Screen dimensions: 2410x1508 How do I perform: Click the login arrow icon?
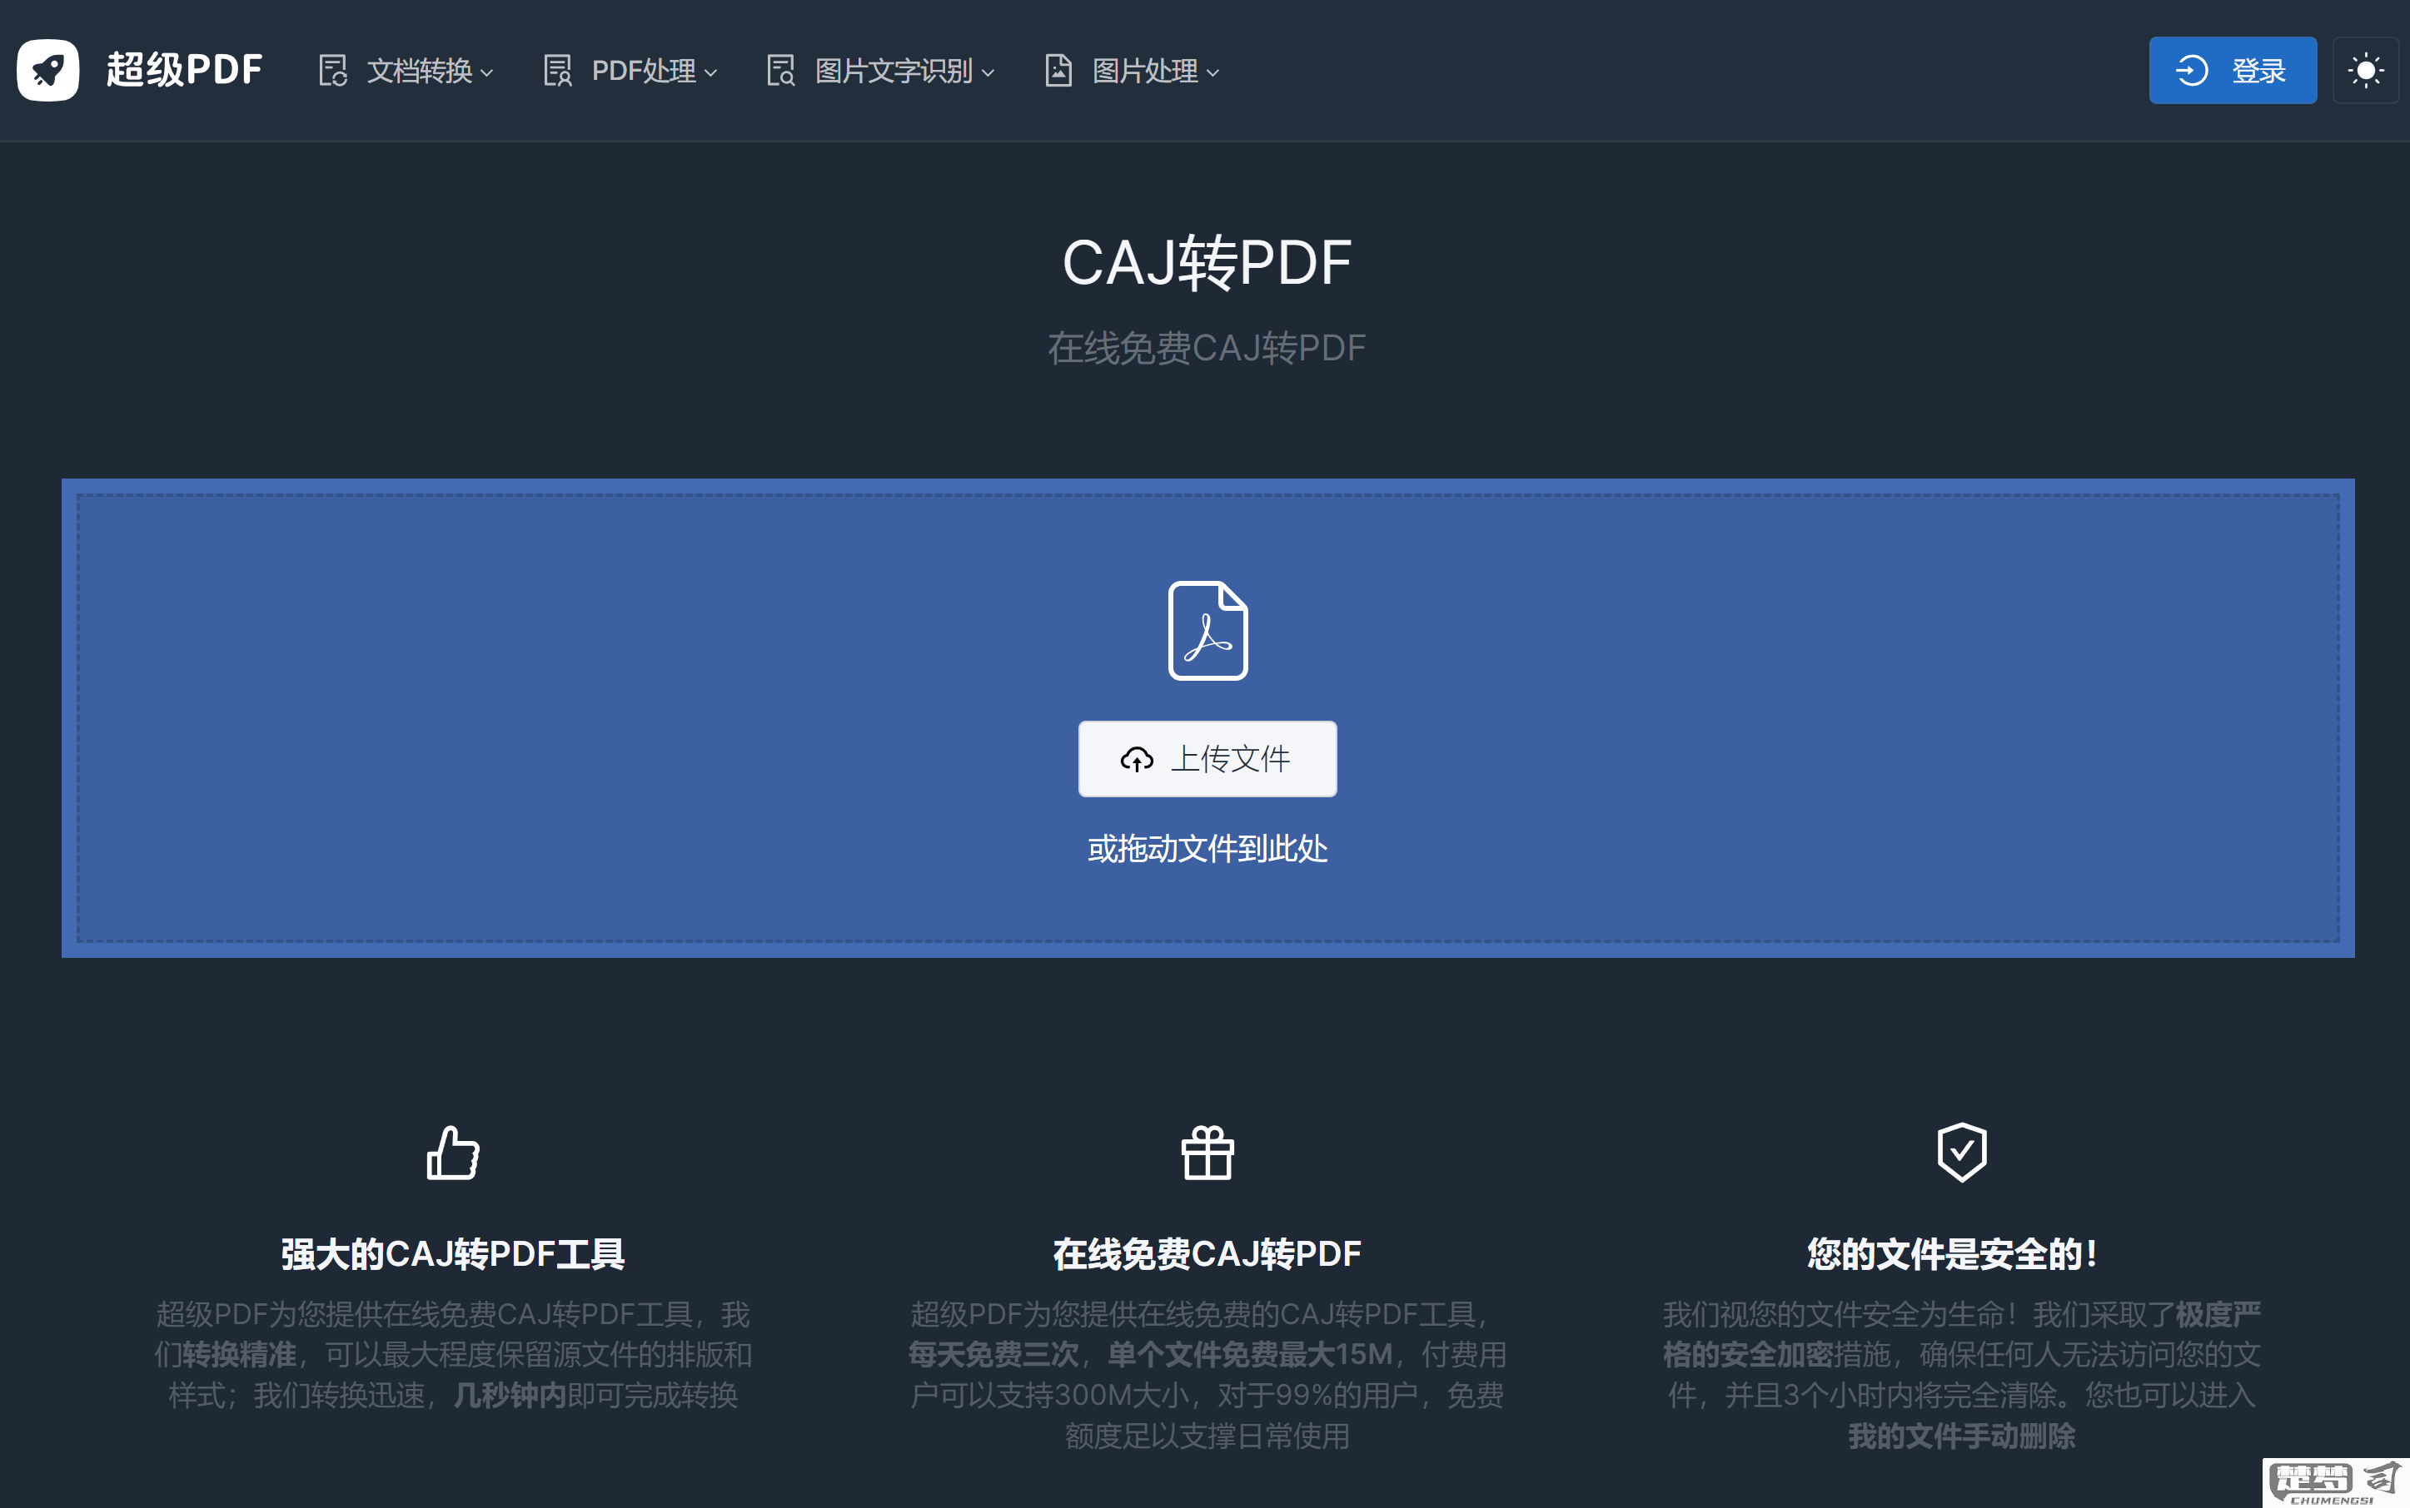tap(2192, 71)
